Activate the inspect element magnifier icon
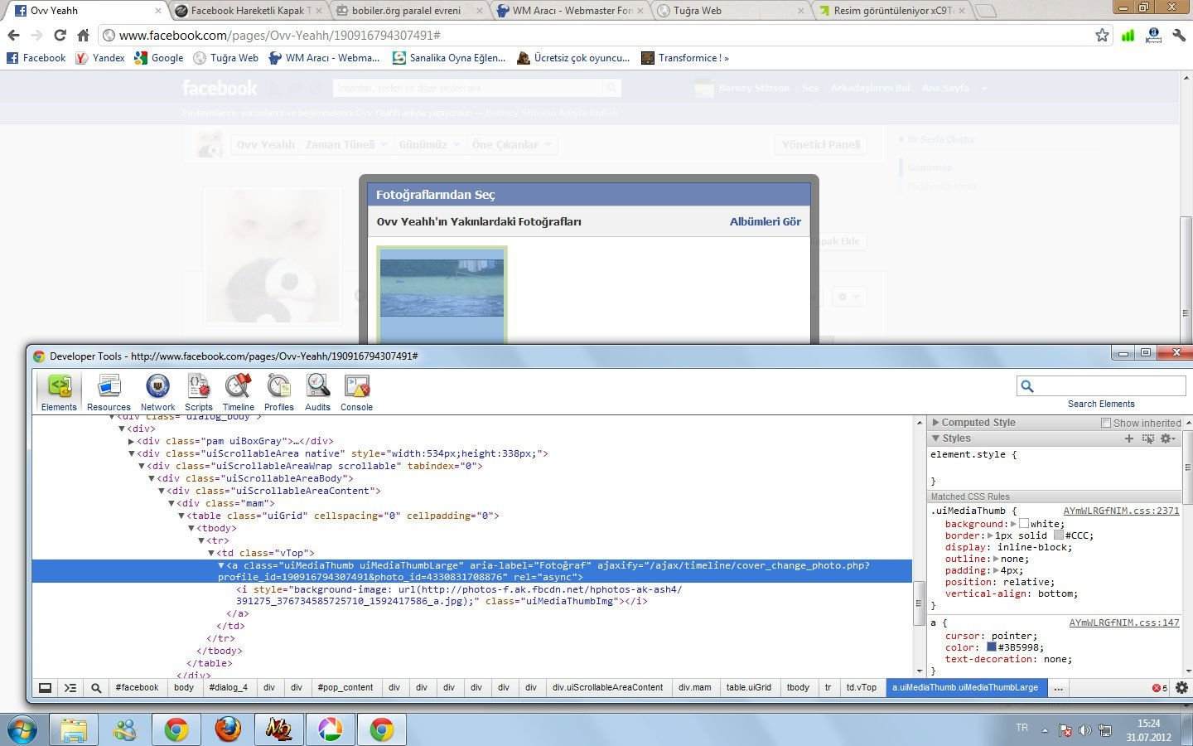The width and height of the screenshot is (1193, 746). coord(96,688)
